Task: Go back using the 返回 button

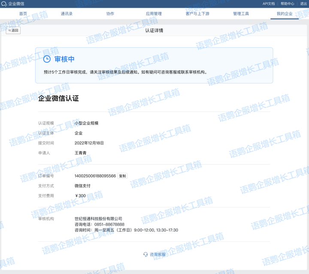Action: (x=13, y=31)
